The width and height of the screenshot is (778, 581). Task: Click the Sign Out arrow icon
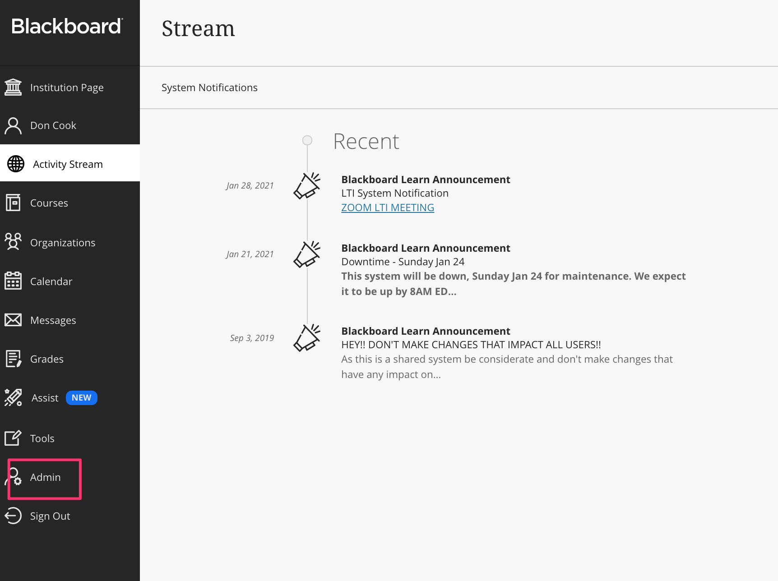[x=13, y=516]
